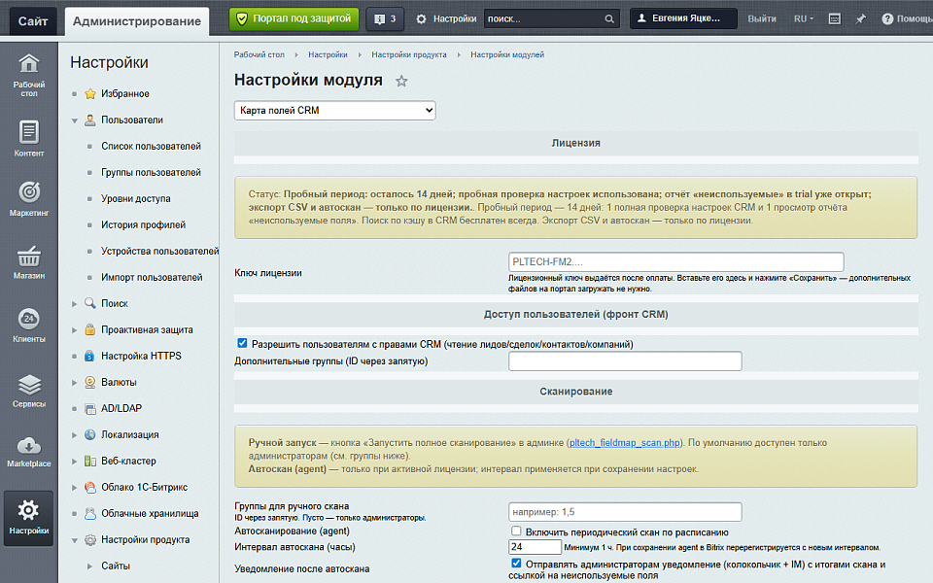Go to Настройки модулей breadcrumb
The height and width of the screenshot is (583, 933).
507,54
